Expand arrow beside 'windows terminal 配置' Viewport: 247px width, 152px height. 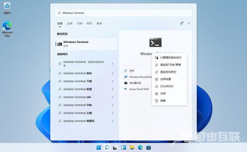(113, 89)
